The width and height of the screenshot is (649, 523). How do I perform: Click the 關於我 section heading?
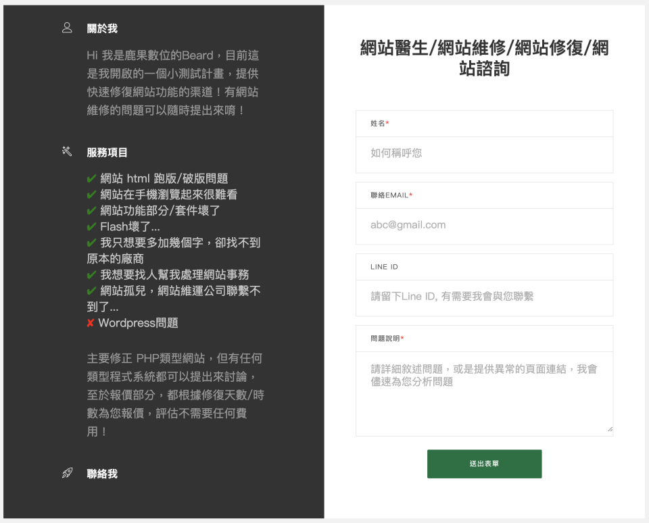point(102,28)
